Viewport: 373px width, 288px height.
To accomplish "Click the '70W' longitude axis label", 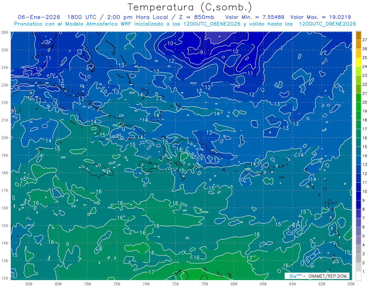I will click(205, 284).
